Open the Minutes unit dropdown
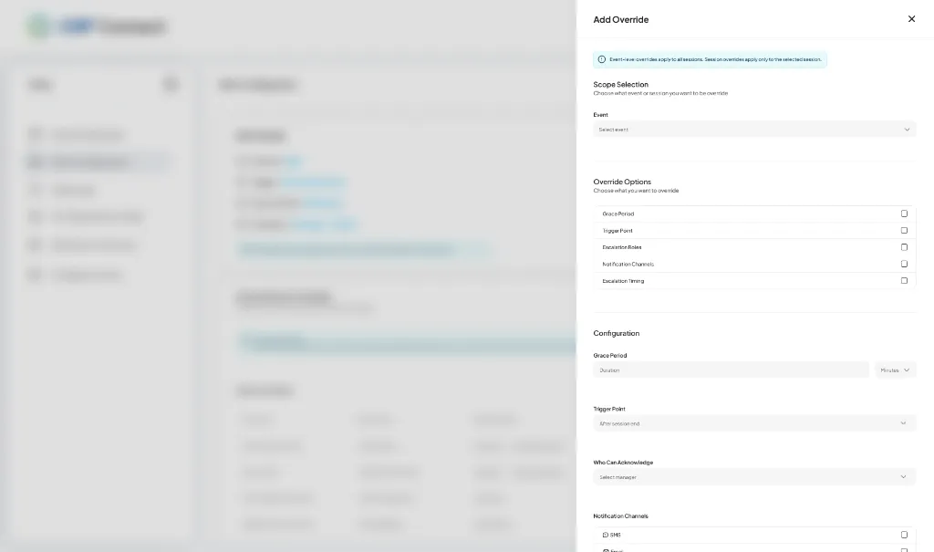 (896, 370)
